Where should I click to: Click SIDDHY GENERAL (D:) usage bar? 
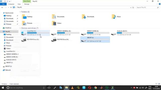click(x=68, y=33)
